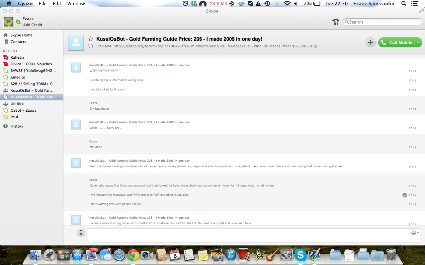Open the Paul conversation

32,117
